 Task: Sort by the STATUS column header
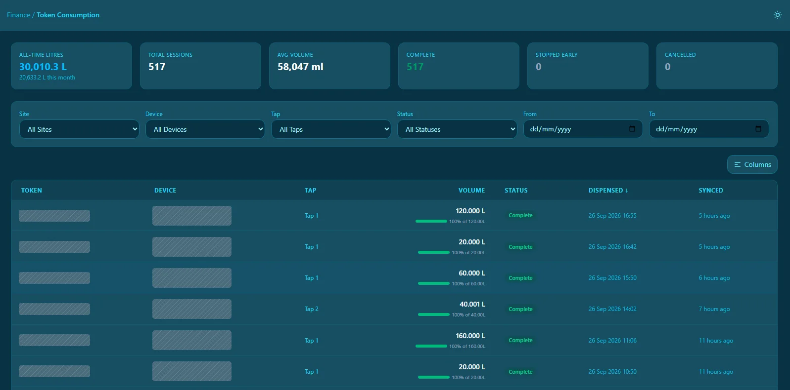pos(516,190)
